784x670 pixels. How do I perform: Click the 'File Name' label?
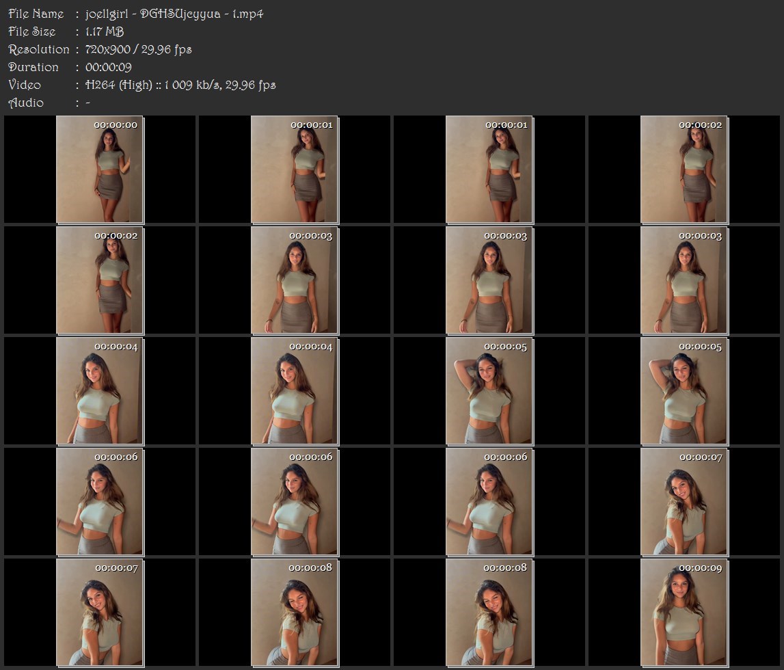pyautogui.click(x=36, y=14)
